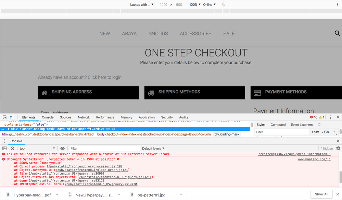This screenshot has height=200, width=342.
Task: Click the site search magnifier icon
Action: click(x=337, y=33)
